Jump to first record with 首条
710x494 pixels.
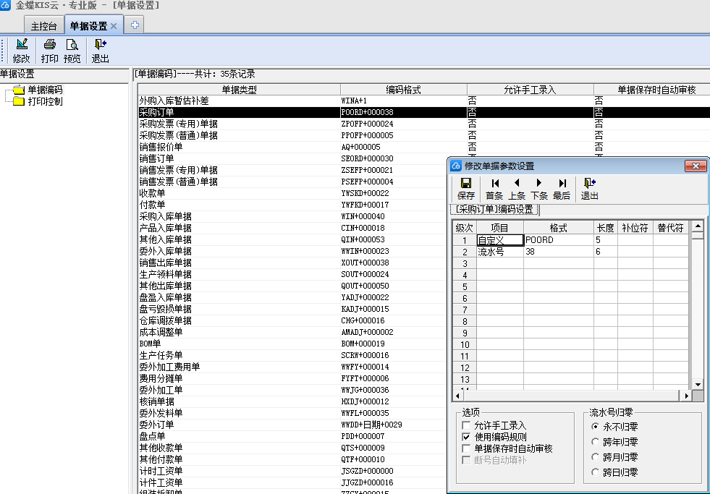click(x=494, y=183)
